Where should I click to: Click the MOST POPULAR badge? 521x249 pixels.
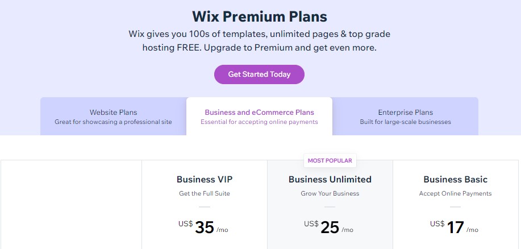[330, 160]
